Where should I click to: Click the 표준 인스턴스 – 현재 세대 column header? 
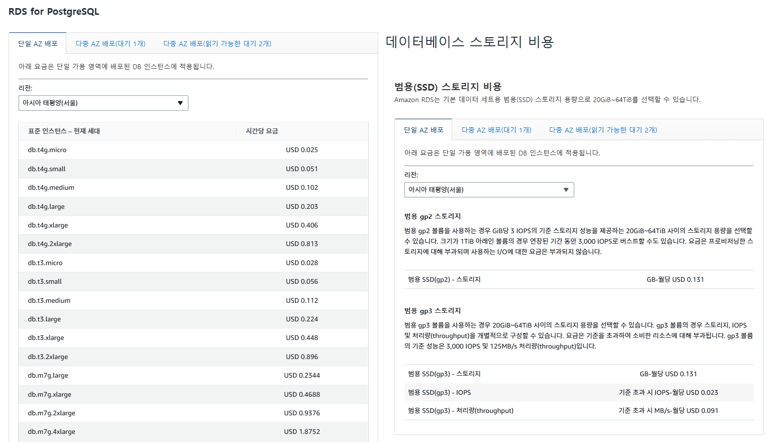pos(64,131)
